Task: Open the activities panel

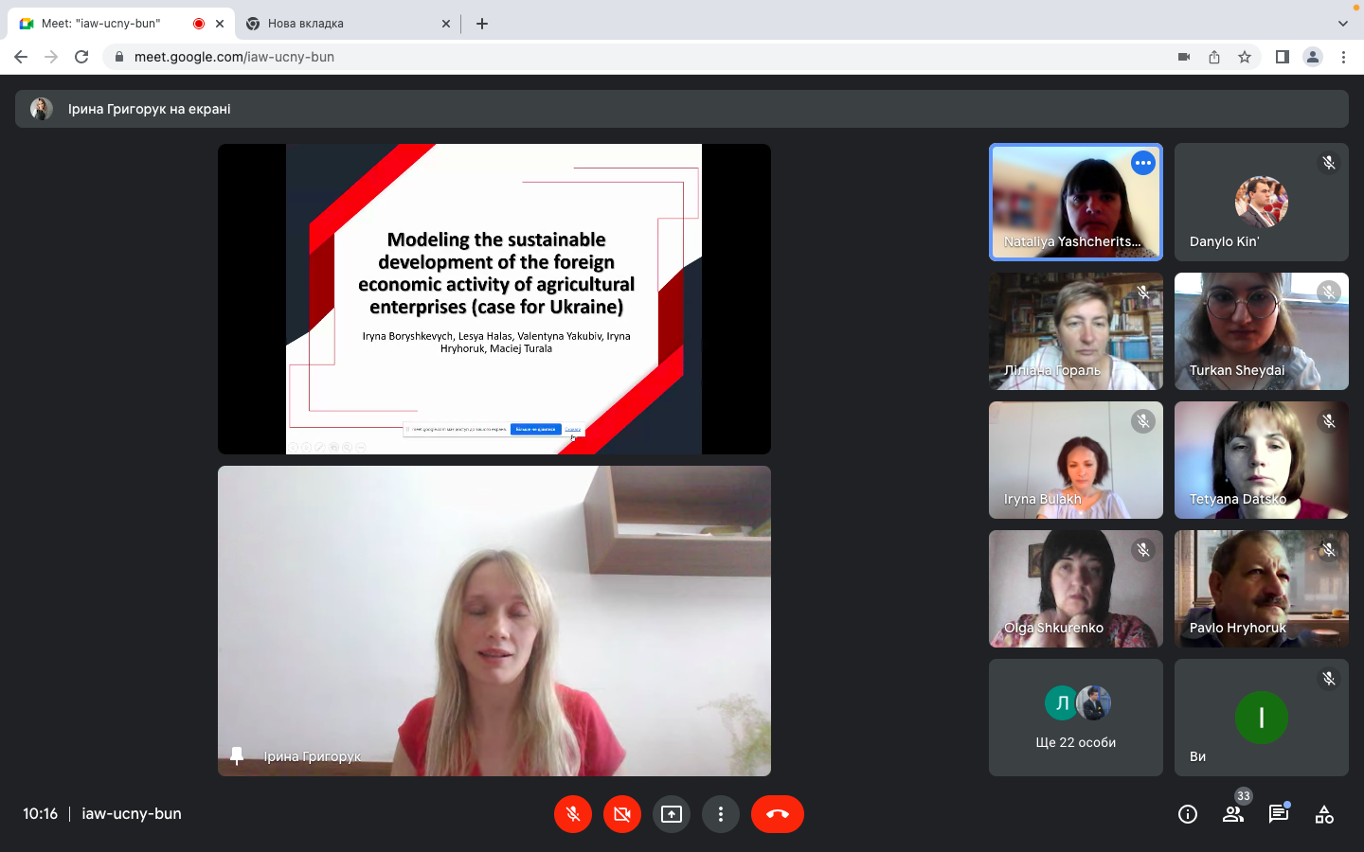Action: 1324,814
